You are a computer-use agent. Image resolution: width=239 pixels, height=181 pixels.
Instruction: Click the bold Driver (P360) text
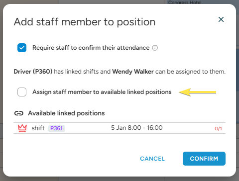[x=33, y=72]
